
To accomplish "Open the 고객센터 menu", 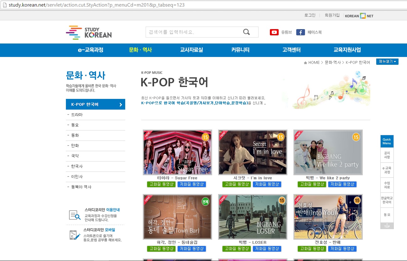I will [292, 50].
